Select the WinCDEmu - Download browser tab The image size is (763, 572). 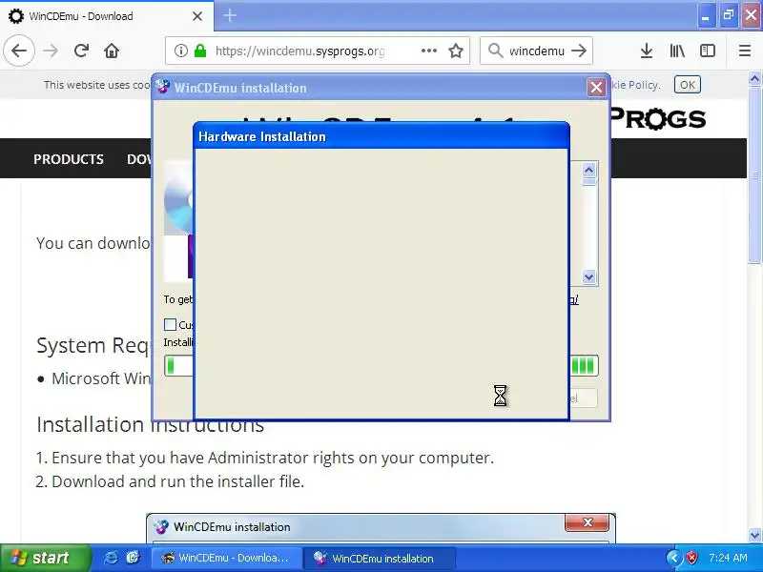click(x=107, y=16)
